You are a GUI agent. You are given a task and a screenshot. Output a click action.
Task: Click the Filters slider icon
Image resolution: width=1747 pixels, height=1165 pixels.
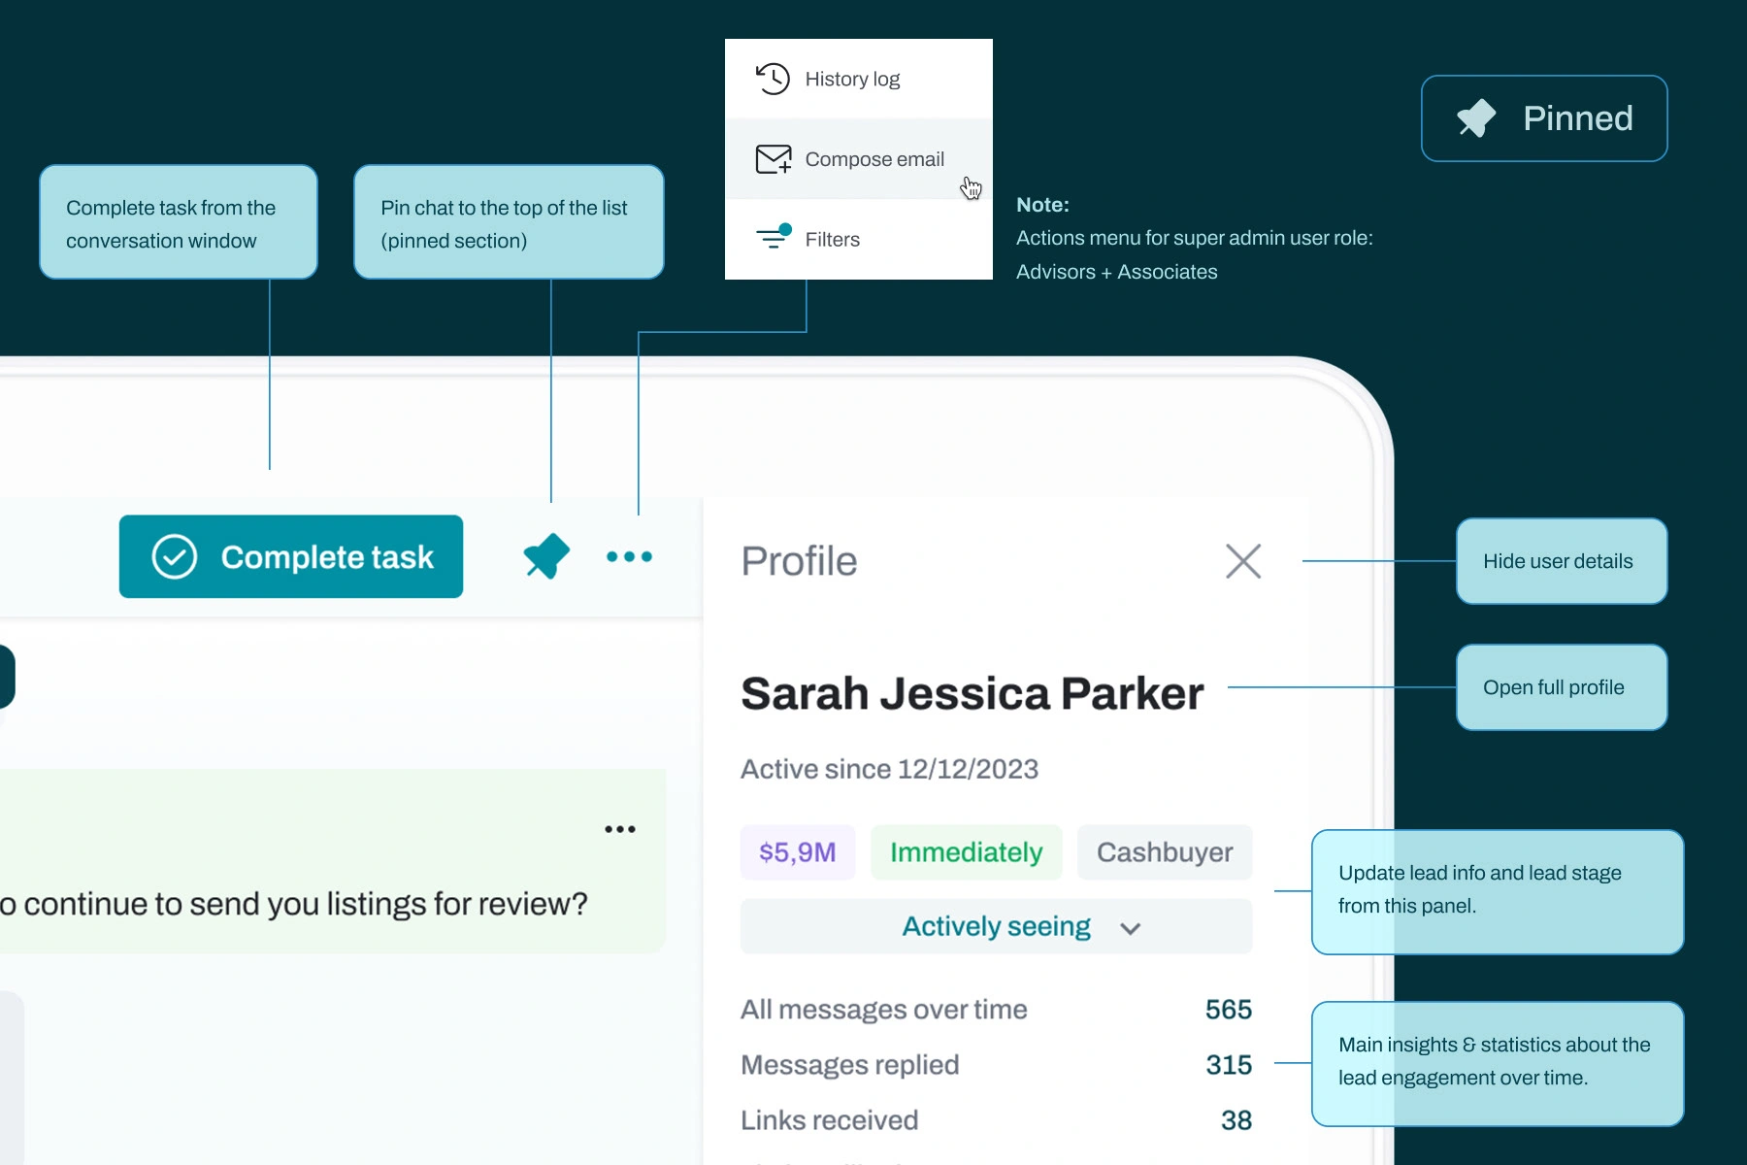click(774, 237)
